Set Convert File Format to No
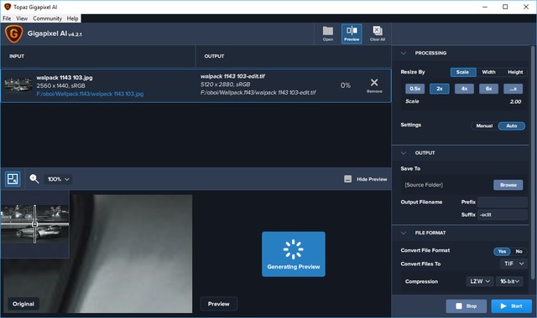 click(519, 251)
